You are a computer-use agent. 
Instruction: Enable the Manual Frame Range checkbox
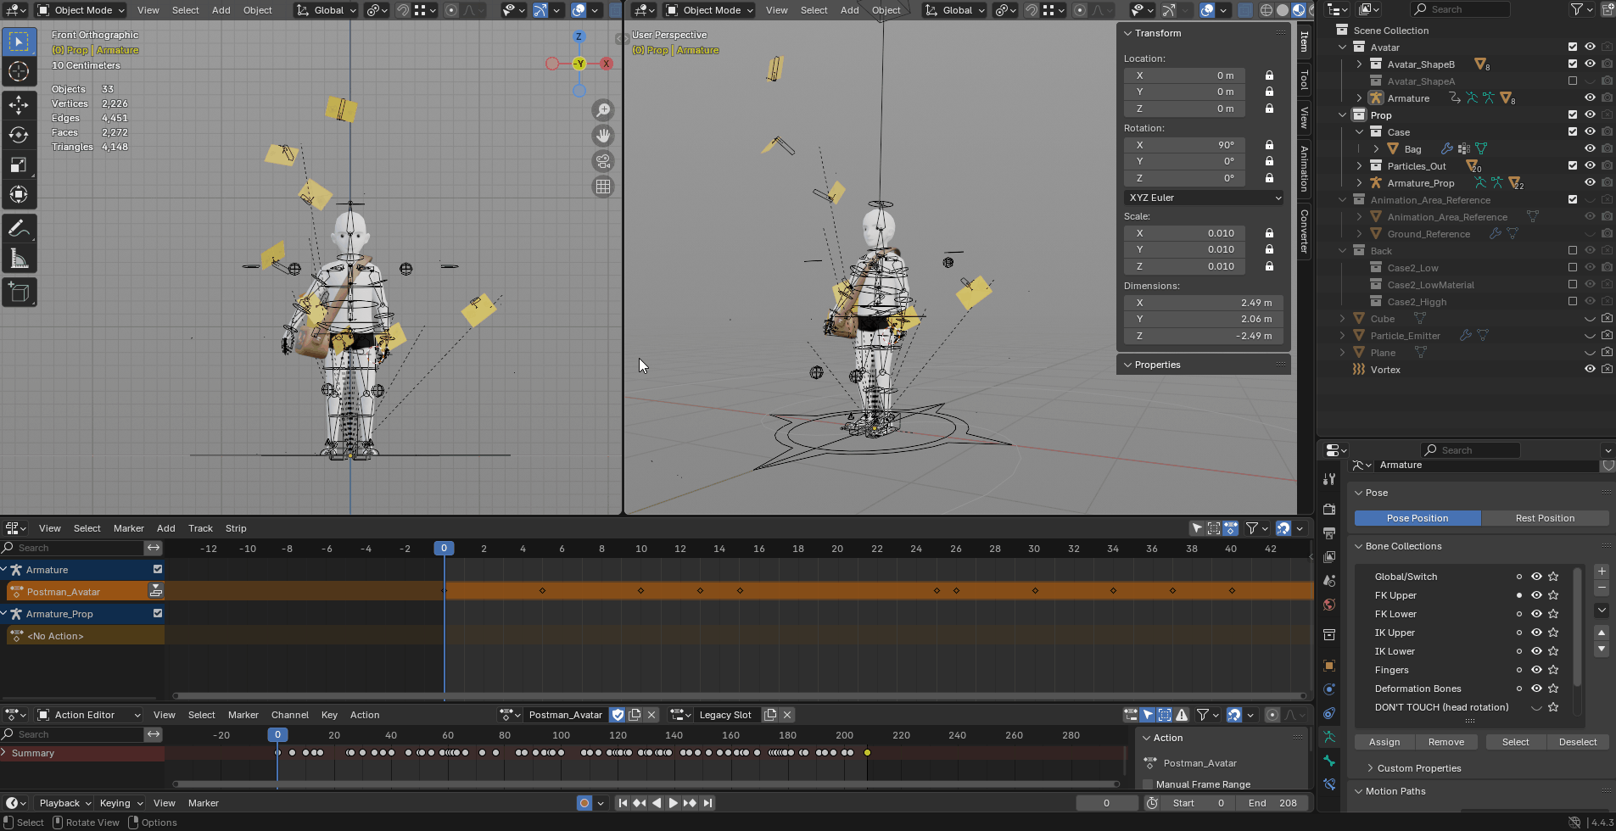coord(1149,784)
